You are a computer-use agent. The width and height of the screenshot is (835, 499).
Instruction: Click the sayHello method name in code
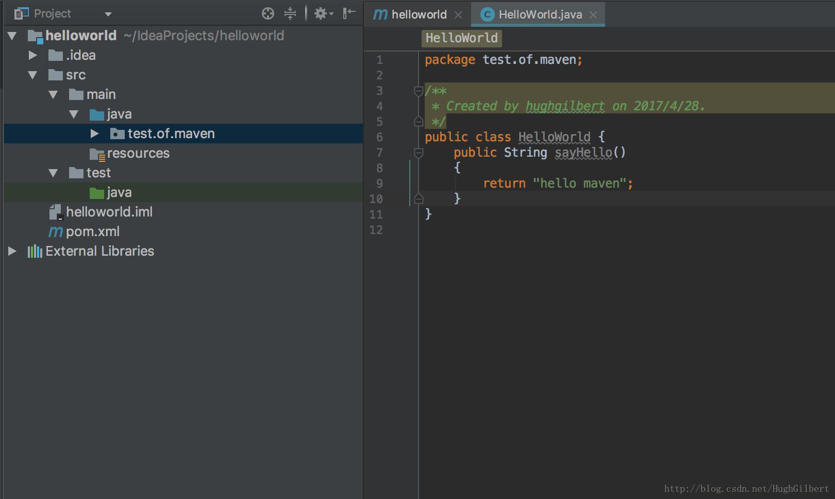click(583, 153)
